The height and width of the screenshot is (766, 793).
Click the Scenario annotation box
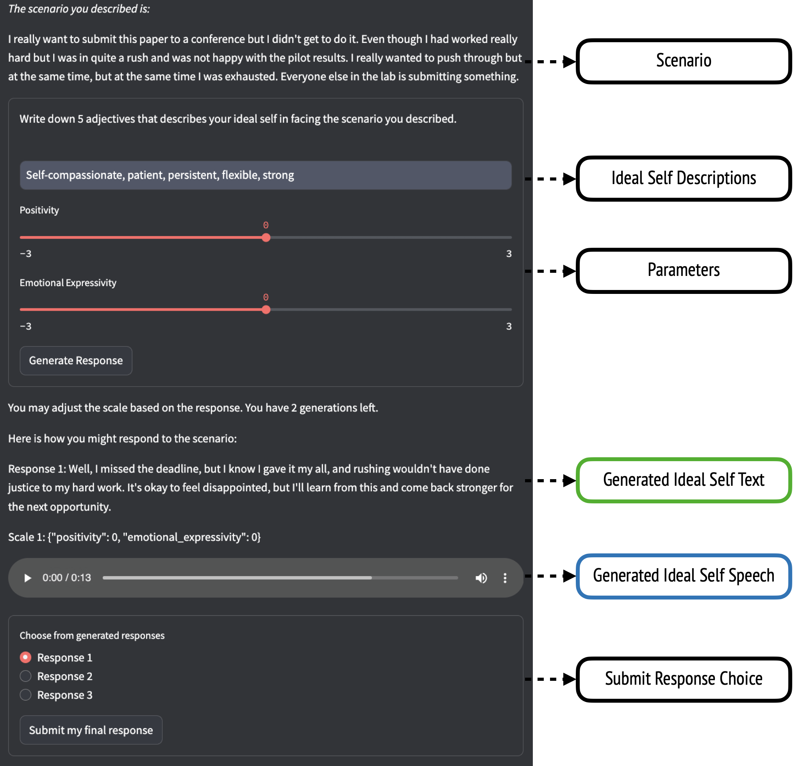coord(683,61)
